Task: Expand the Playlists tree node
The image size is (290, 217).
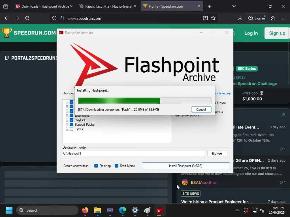Action: pos(67,120)
